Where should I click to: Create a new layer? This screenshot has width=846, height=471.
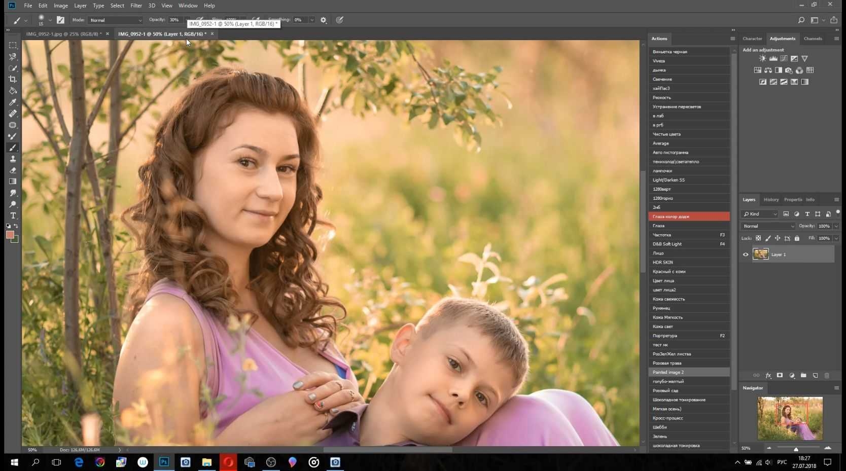[815, 376]
